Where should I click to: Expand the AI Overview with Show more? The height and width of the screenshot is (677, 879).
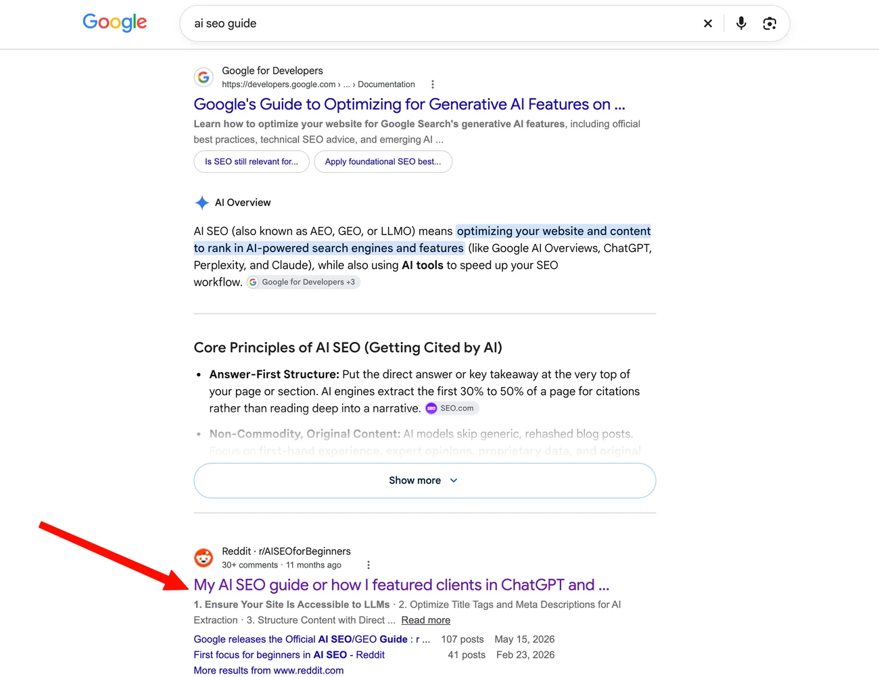[x=425, y=480]
